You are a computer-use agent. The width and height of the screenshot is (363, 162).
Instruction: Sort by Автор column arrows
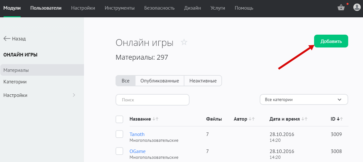(x=252, y=119)
